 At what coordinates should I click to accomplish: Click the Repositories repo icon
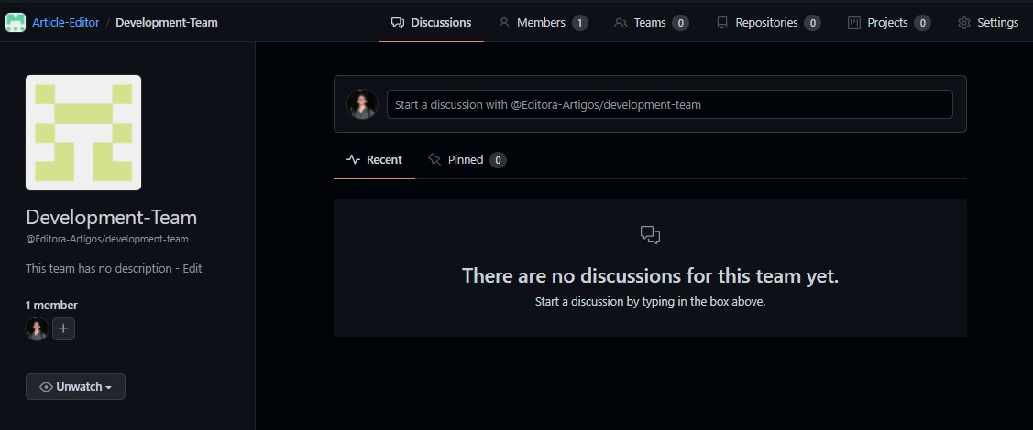pos(722,23)
